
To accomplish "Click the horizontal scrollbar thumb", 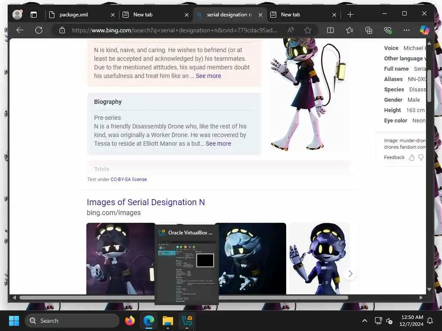I will [184, 297].
